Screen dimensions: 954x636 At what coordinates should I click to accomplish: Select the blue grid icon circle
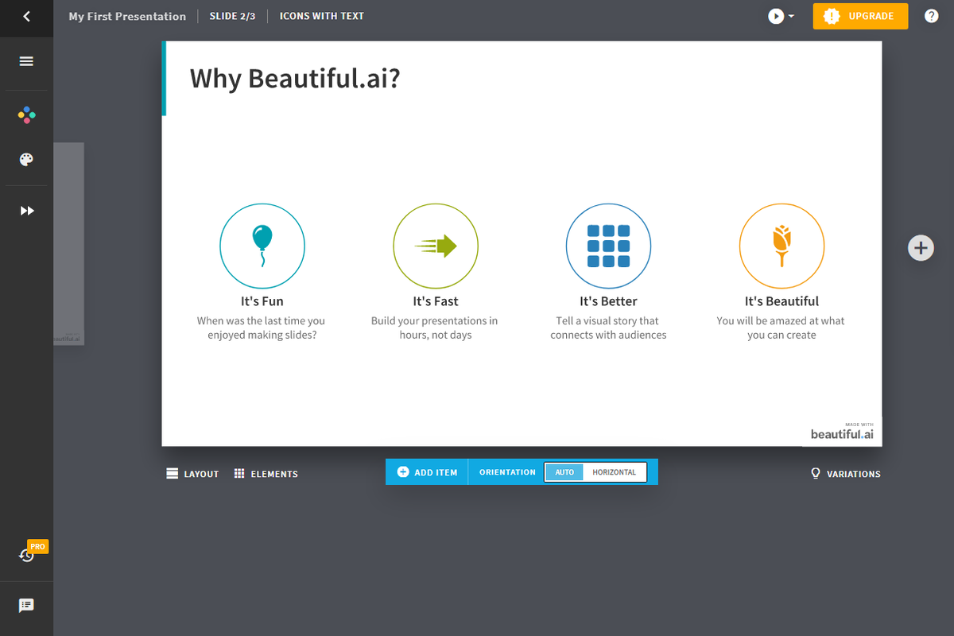tap(608, 246)
